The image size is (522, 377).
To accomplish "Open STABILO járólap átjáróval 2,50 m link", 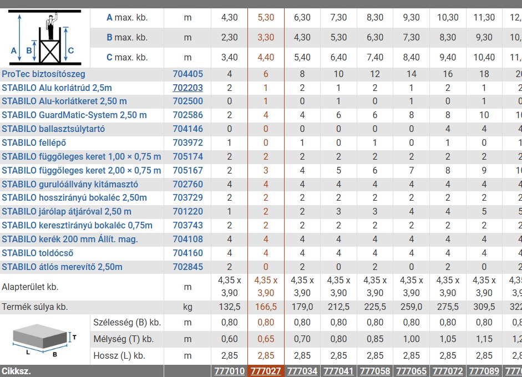I will (x=67, y=212).
